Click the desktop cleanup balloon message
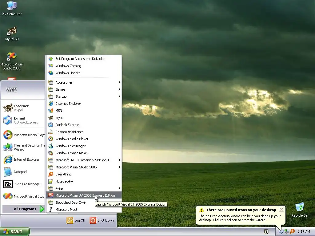Screen dimensions: 315x236 pos(240,218)
